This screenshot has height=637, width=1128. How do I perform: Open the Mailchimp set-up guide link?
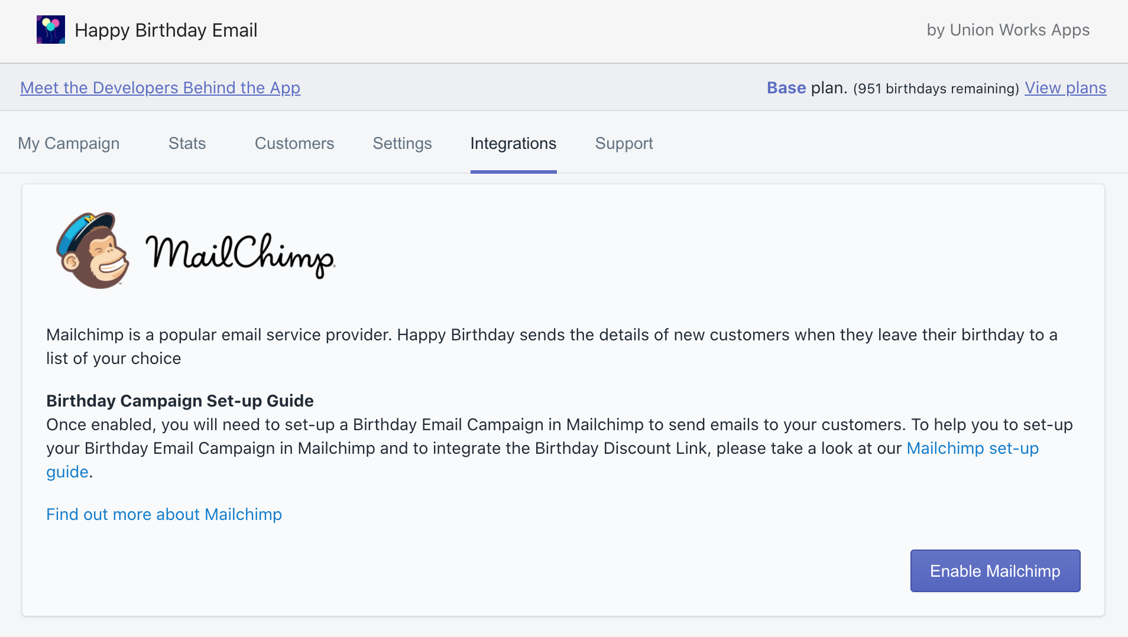point(972,448)
